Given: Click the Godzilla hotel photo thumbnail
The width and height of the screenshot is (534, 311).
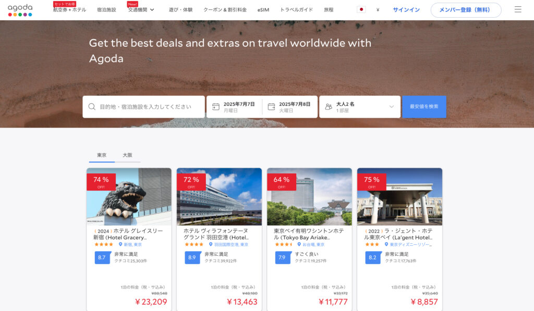Looking at the screenshot, I should tap(129, 197).
